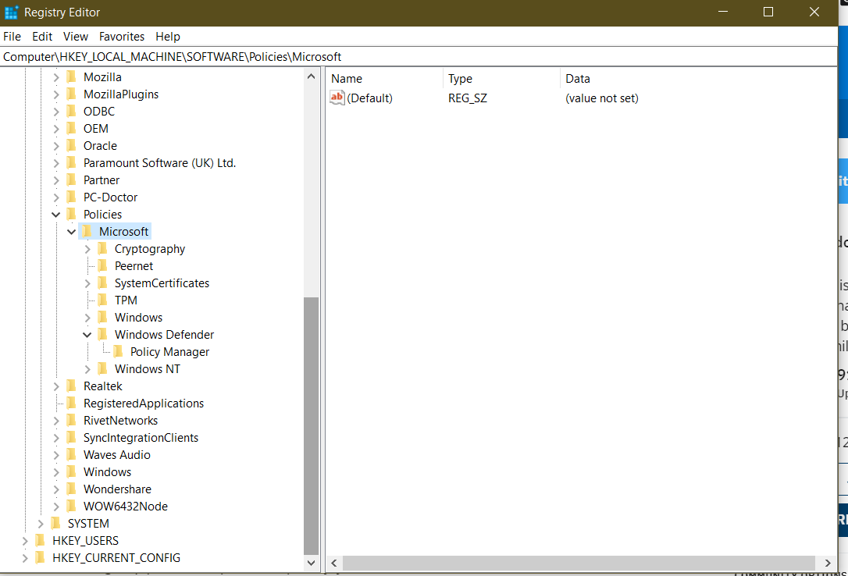Click the folder icon beside WOW6432Node

click(71, 507)
